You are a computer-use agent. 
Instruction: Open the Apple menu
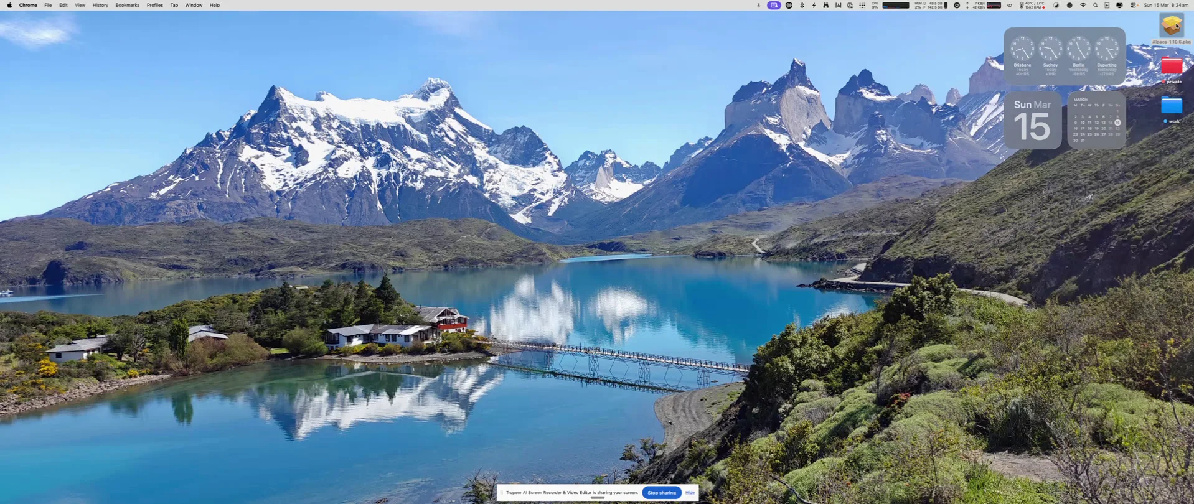pyautogui.click(x=9, y=5)
